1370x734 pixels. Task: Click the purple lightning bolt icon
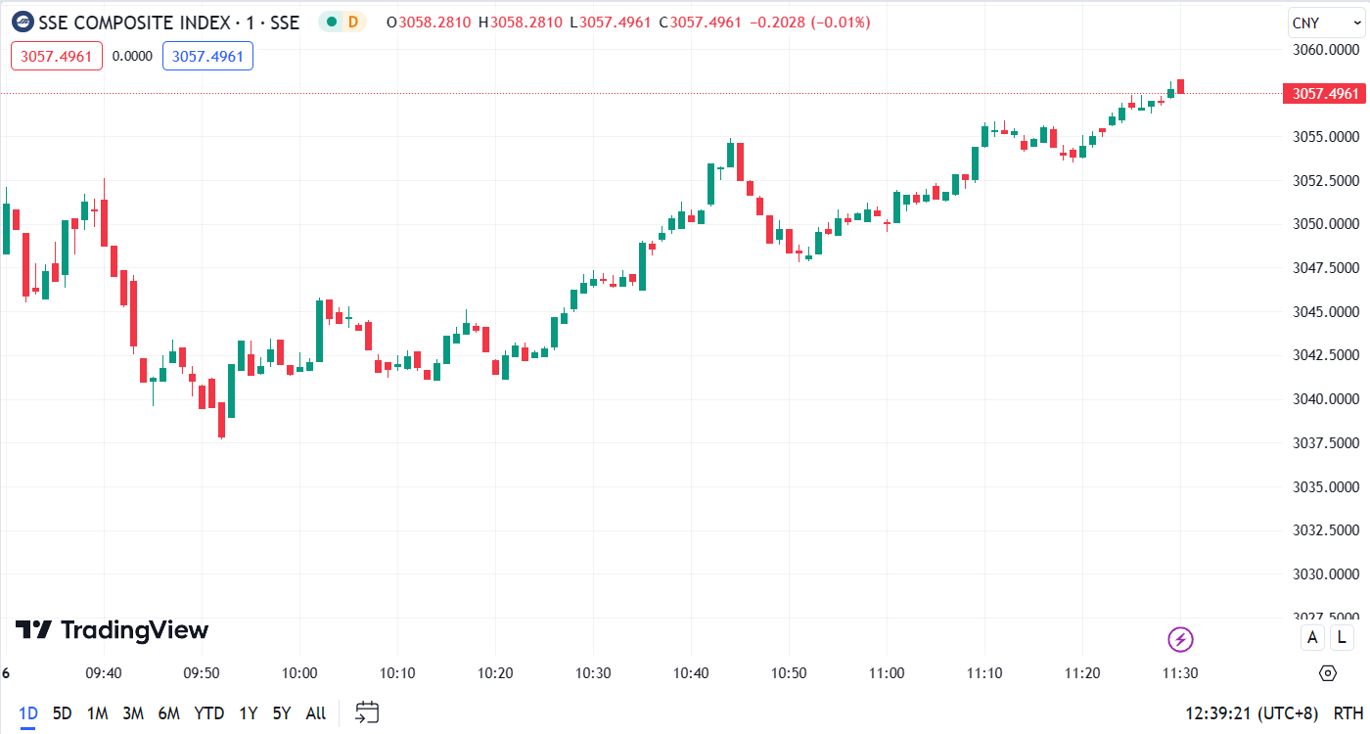coord(1181,640)
